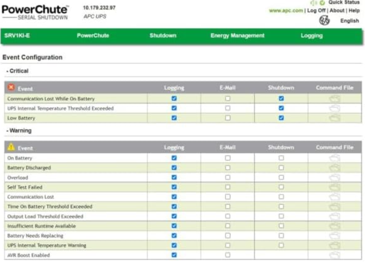Open command file folder for On Battery

coord(334,158)
